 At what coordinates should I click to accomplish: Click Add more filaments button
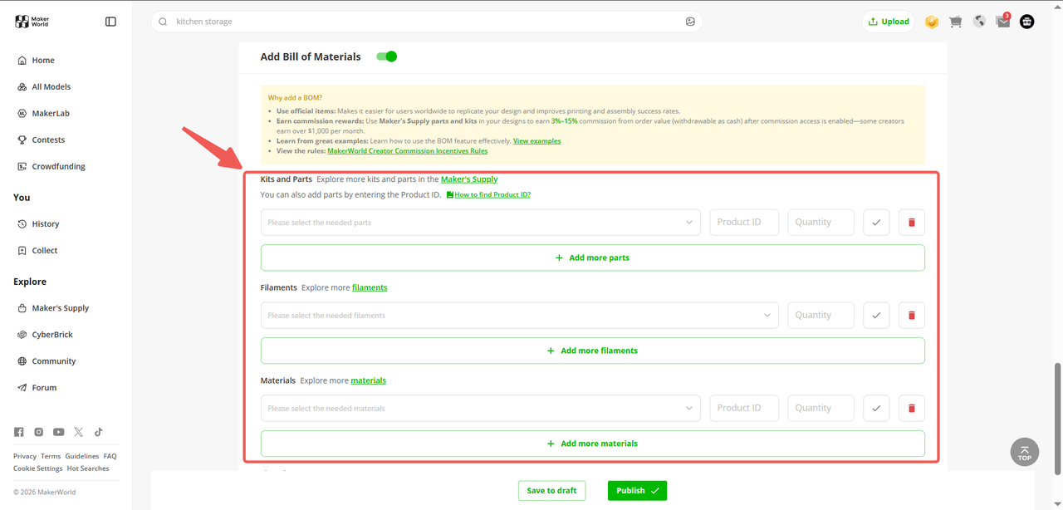click(x=593, y=351)
